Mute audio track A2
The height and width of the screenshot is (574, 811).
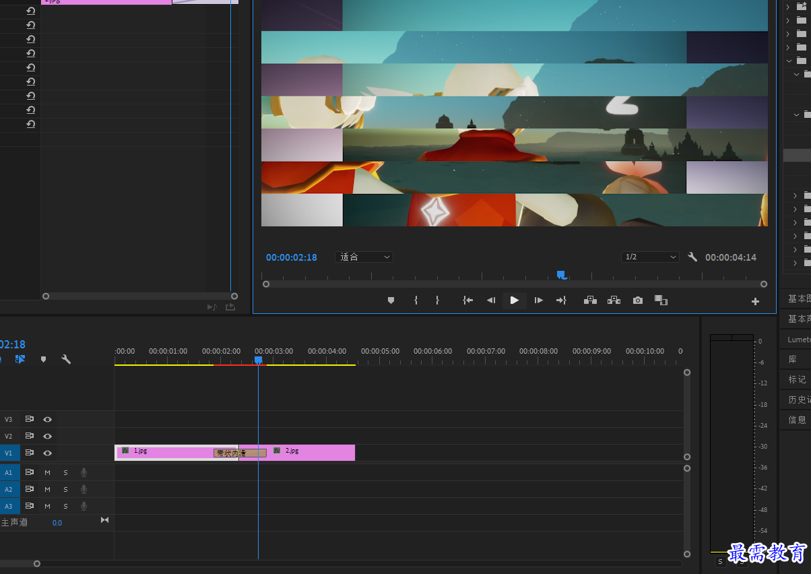coord(48,489)
